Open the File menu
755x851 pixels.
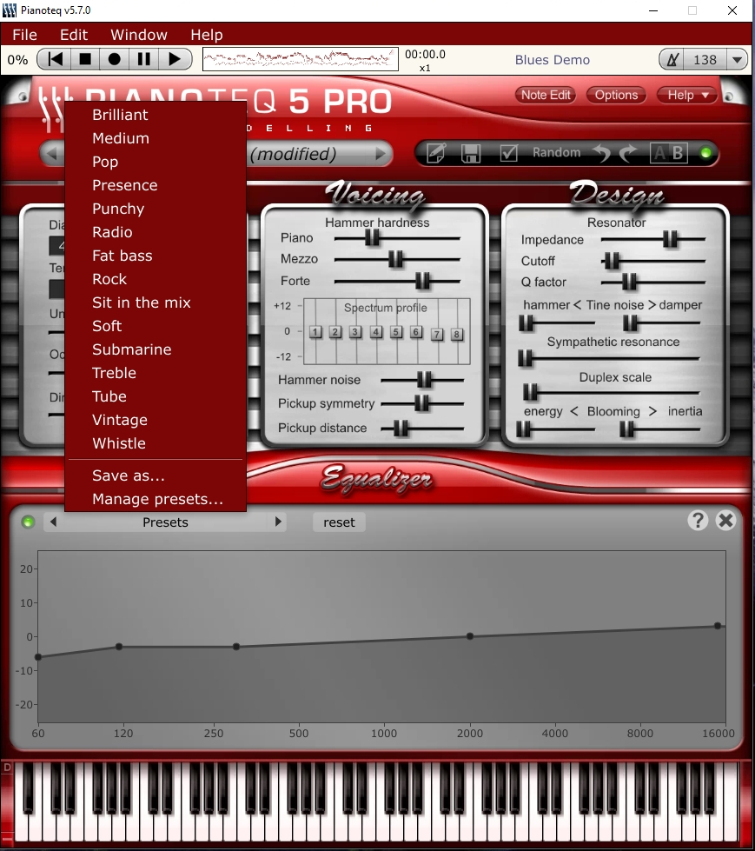[x=25, y=35]
